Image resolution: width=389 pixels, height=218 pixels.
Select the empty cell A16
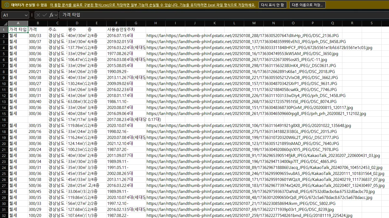coord(18,120)
